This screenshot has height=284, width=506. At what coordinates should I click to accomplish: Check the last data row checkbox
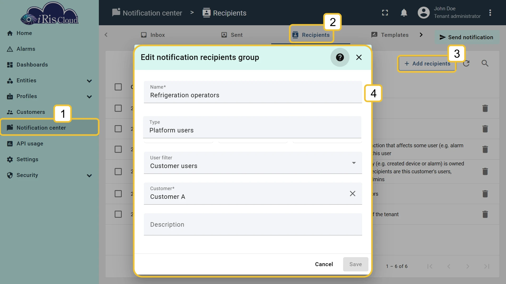[x=118, y=214]
